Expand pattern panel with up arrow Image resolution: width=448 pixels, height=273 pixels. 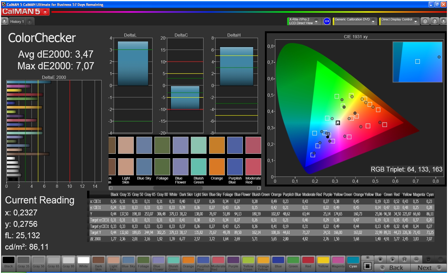coord(368,258)
